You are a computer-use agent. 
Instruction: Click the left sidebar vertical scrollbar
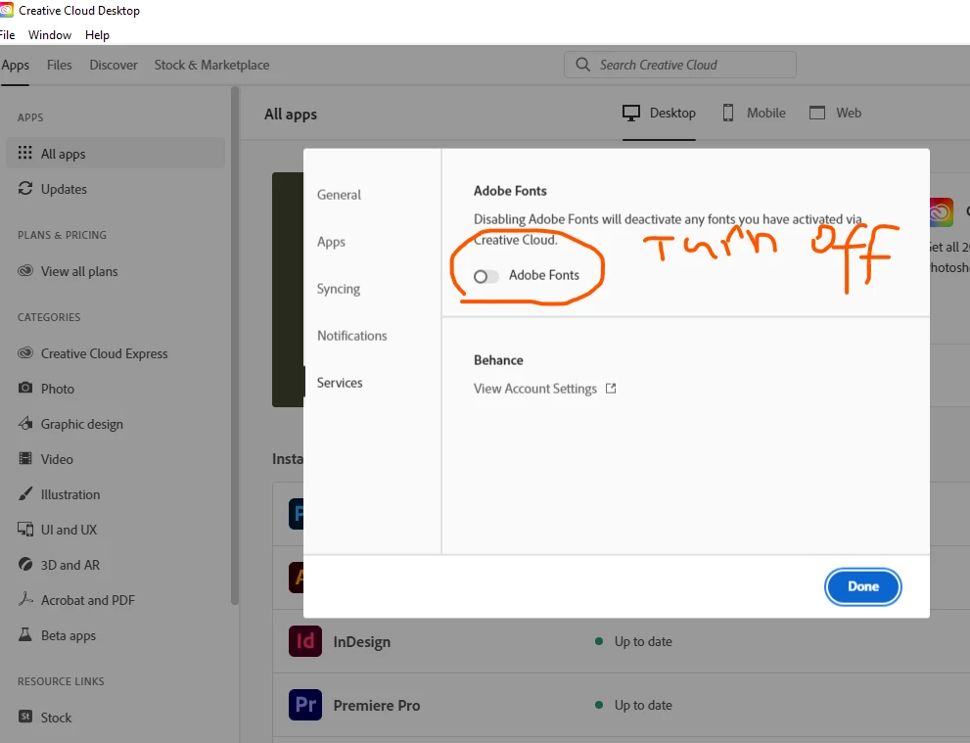pyautogui.click(x=235, y=346)
